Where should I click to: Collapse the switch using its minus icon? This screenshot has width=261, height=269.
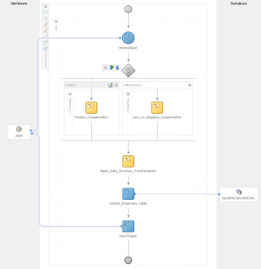tap(105, 67)
